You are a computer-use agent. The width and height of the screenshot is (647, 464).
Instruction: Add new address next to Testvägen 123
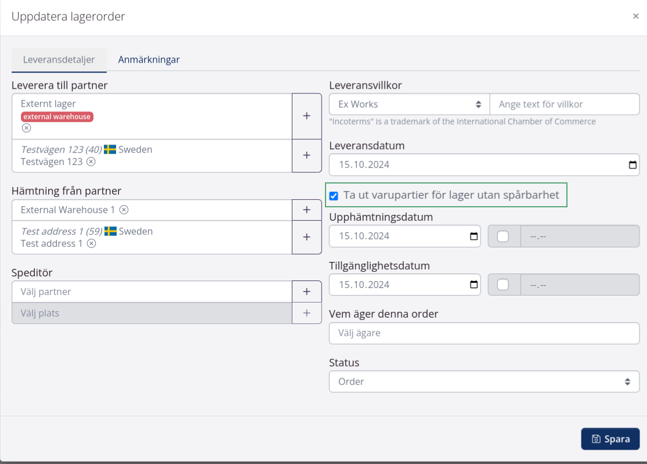tap(306, 156)
